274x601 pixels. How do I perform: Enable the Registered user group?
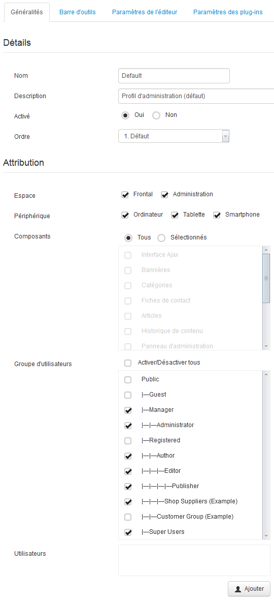[x=128, y=441]
